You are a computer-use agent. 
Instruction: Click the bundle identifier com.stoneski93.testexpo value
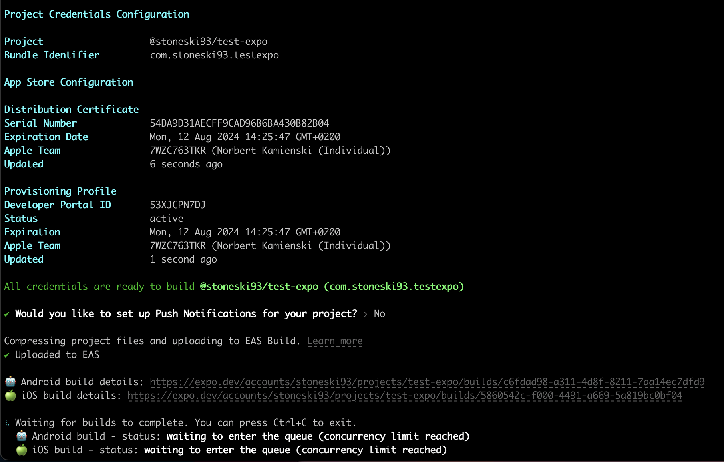click(x=214, y=55)
